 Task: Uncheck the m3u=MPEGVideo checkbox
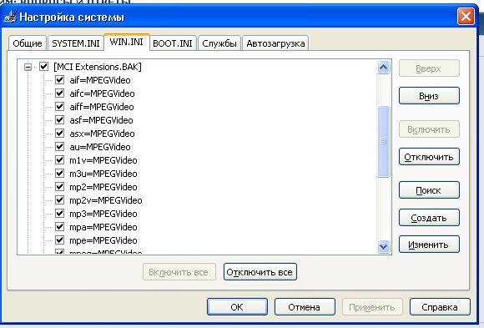(59, 174)
